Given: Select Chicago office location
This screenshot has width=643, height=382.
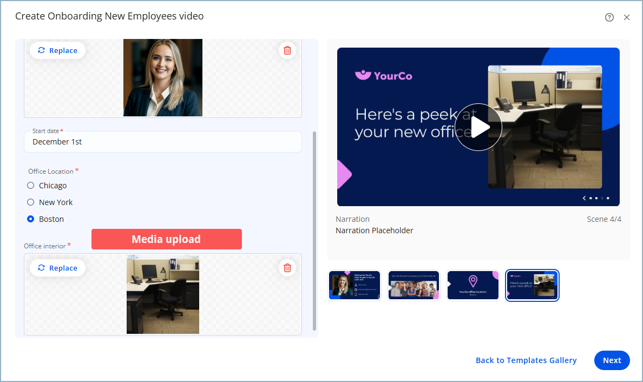Looking at the screenshot, I should point(30,186).
